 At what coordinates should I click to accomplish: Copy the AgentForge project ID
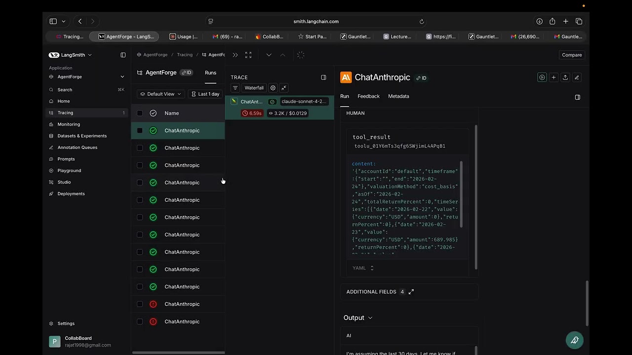[186, 72]
